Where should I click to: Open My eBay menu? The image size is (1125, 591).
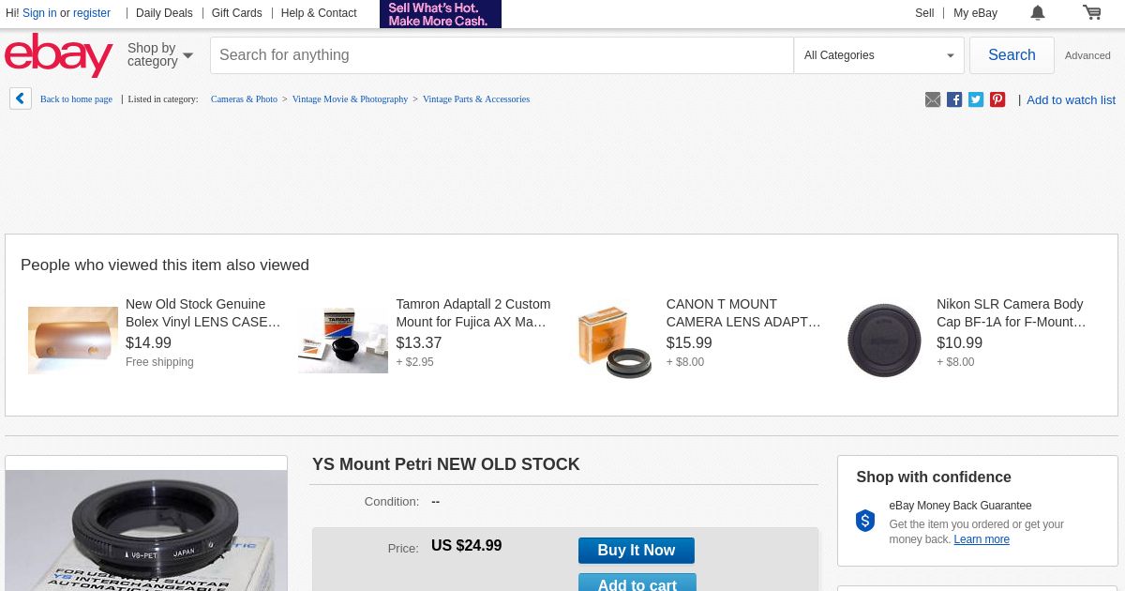coord(975,13)
